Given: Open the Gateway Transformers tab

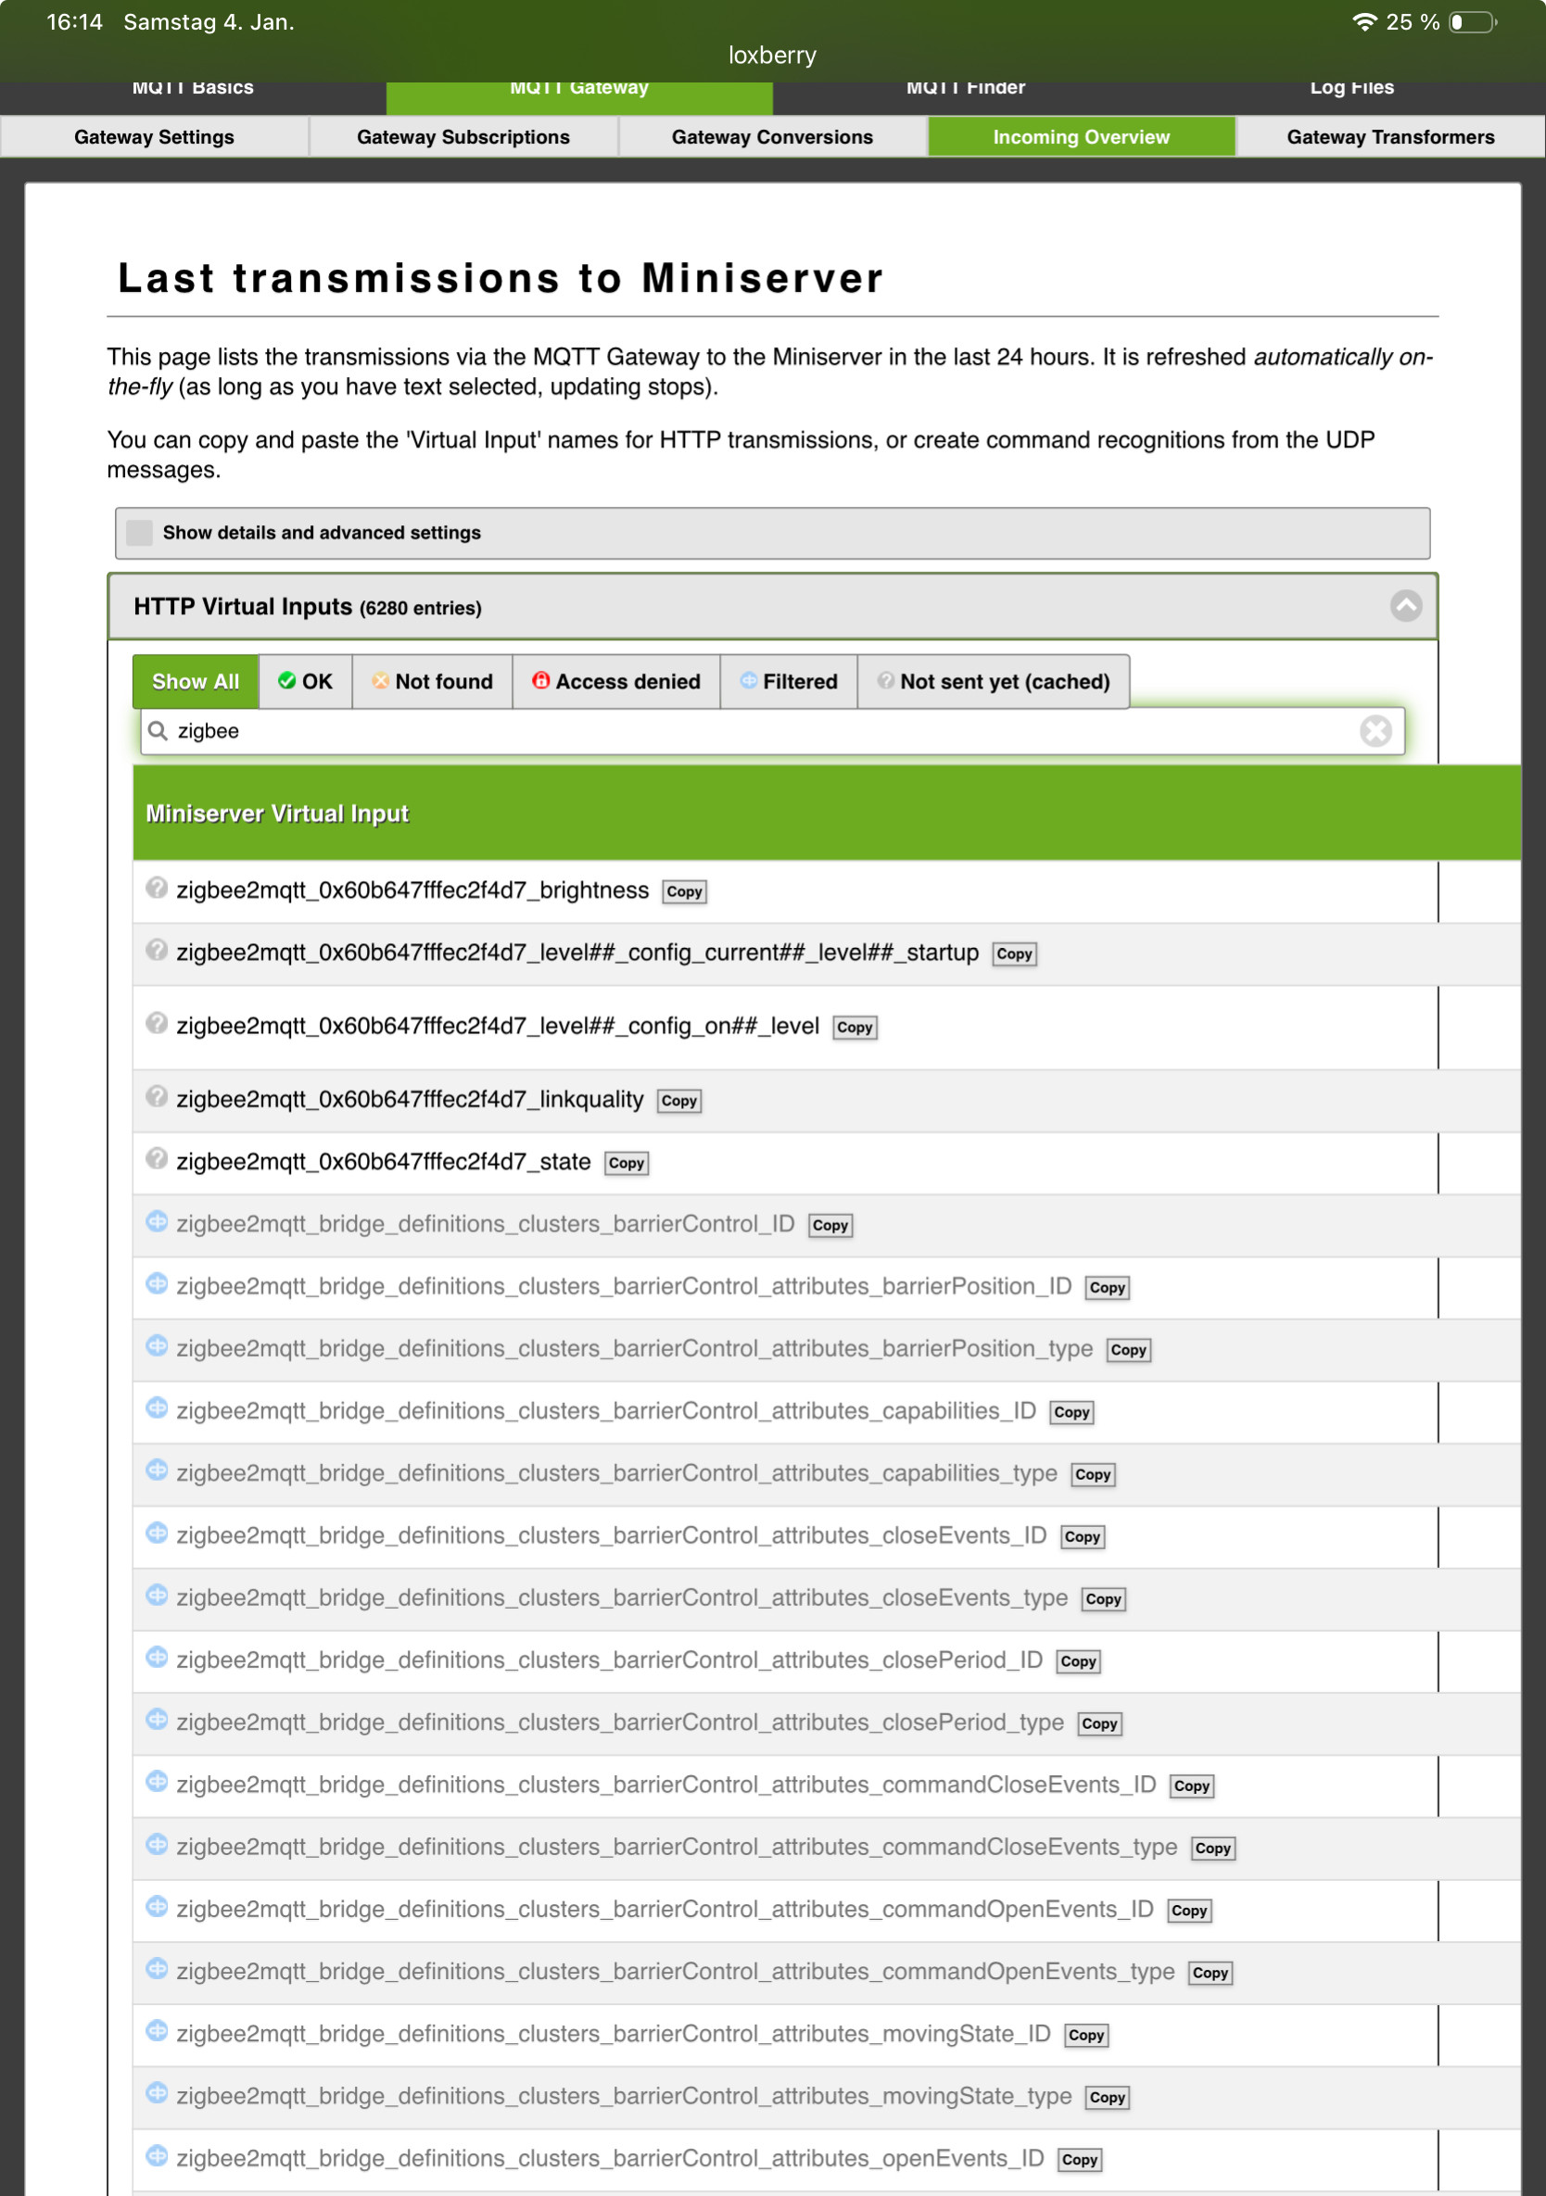Looking at the screenshot, I should coord(1390,137).
